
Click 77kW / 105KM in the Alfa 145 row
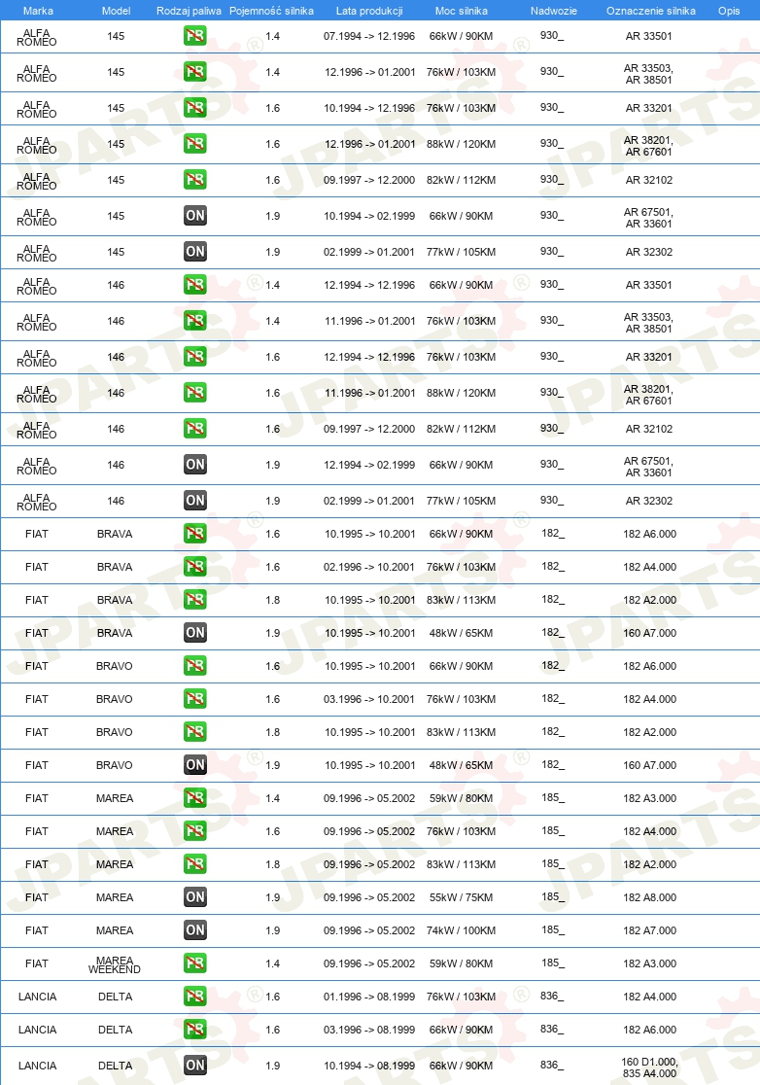(x=462, y=252)
